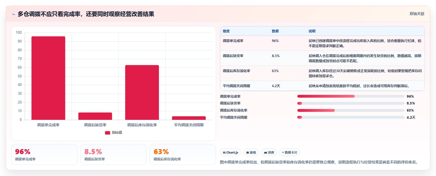This screenshot has height=176, width=436.
Task: Select the 进度 tag chip
Action: [x=269, y=152]
